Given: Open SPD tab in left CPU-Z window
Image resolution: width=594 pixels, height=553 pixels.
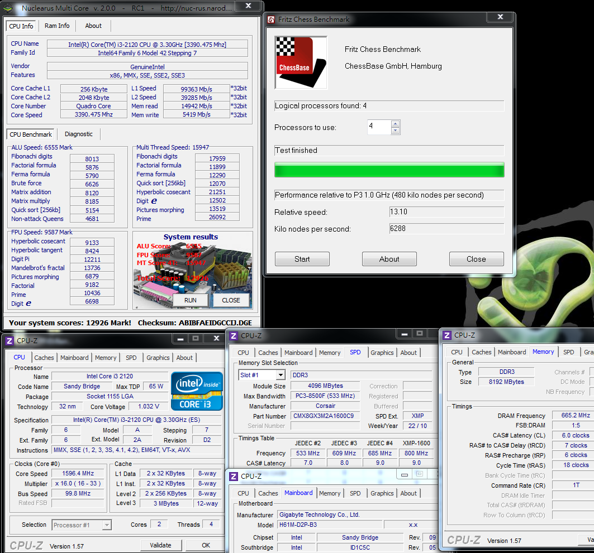Looking at the screenshot, I should point(131,358).
